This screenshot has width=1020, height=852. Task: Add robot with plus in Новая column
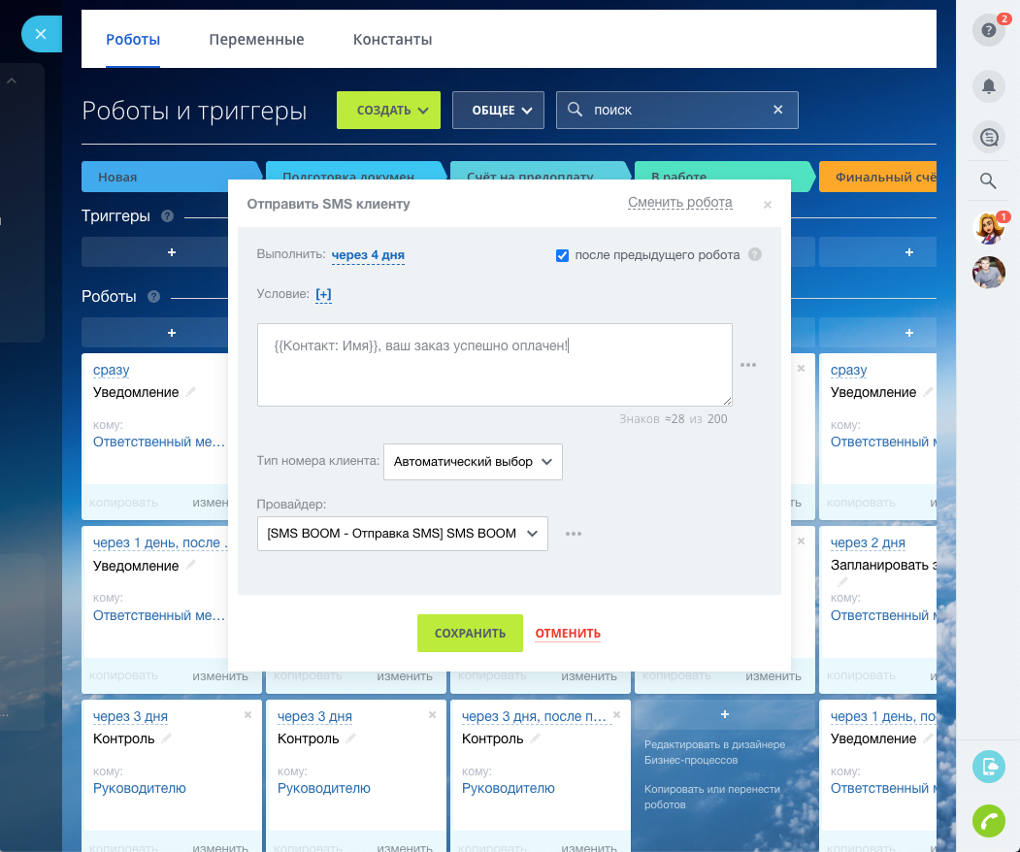coord(172,332)
